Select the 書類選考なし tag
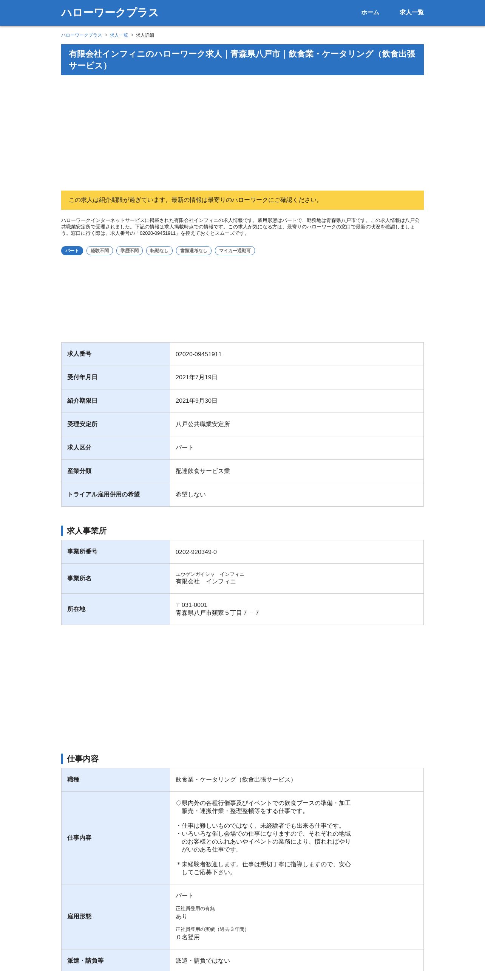Viewport: 485px width, 971px height. tap(194, 251)
